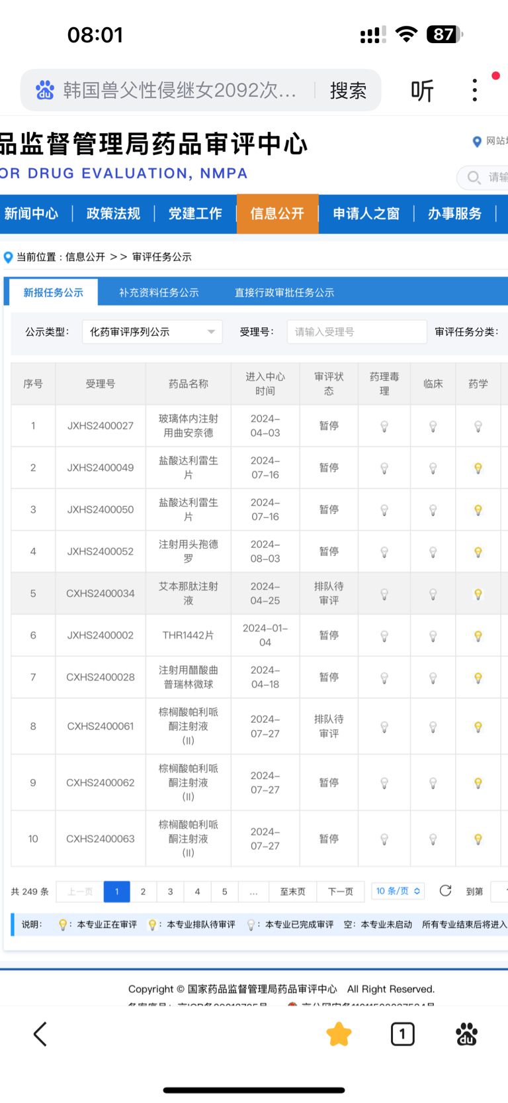The image size is (508, 1103).
Task: Go to page 4
Action: 197,892
